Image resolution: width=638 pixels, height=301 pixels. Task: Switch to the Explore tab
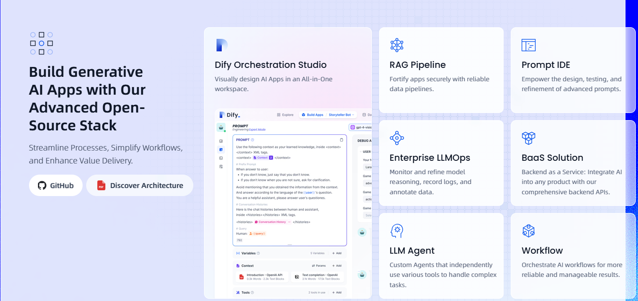[x=285, y=115]
